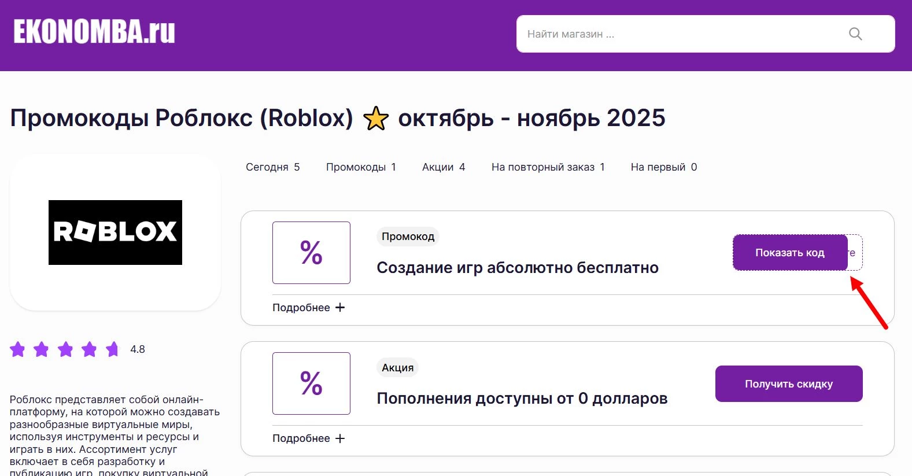Click the percent icon on the Акция card
Screen dimensions: 912x476
(x=311, y=383)
